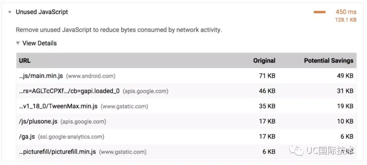367x165 pixels.
Task: Click the Potential Savings column header
Action: (328, 61)
